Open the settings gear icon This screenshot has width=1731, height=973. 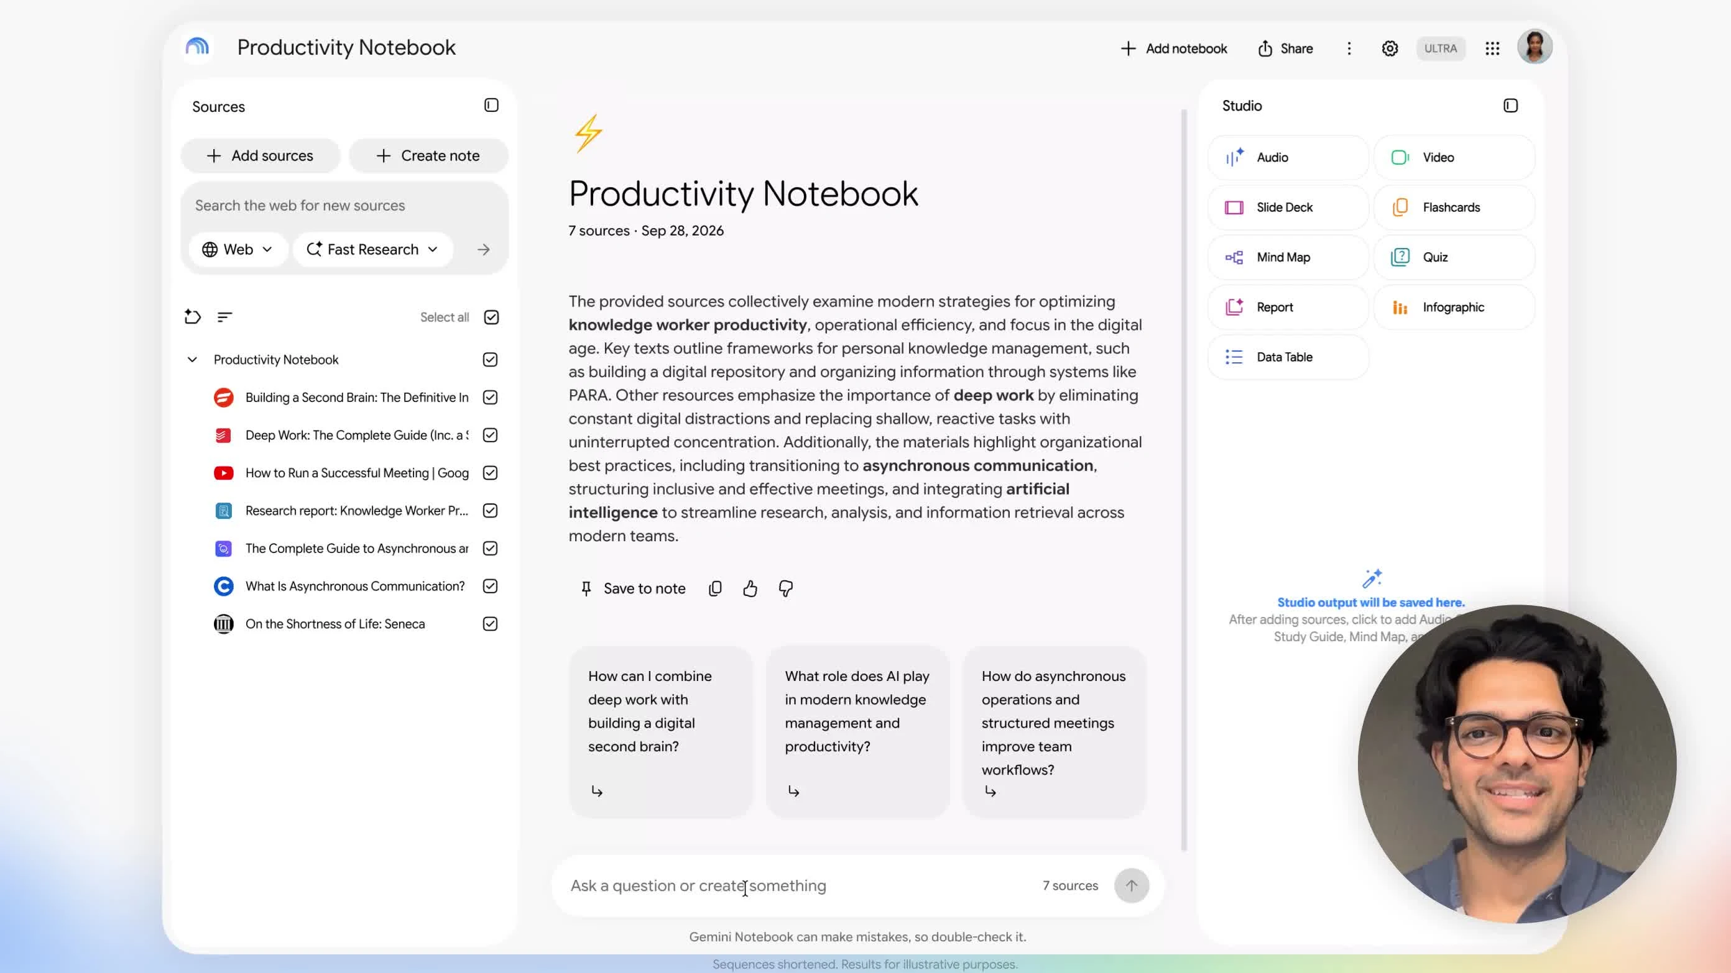(x=1390, y=48)
